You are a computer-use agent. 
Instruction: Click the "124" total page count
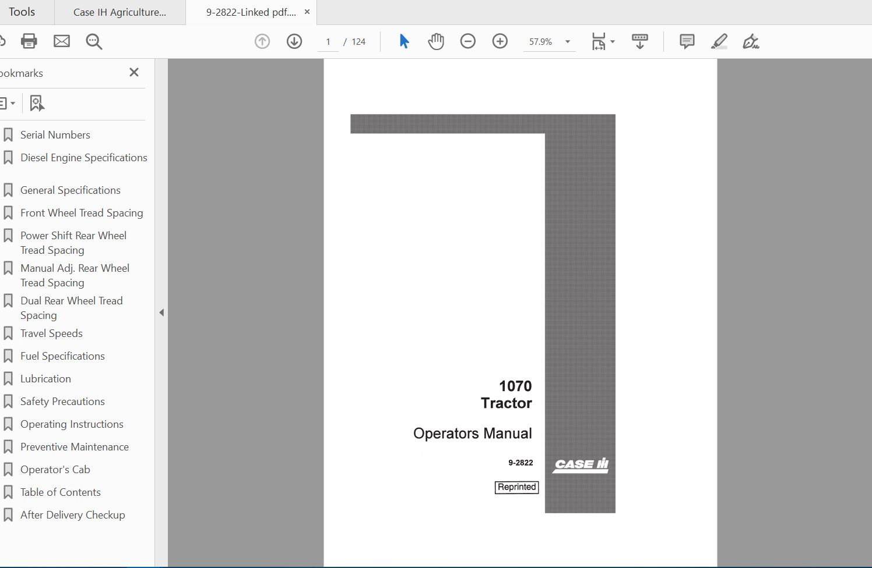[x=358, y=42]
